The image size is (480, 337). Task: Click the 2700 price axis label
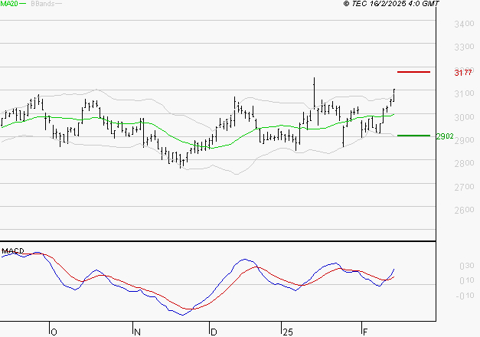[464, 187]
